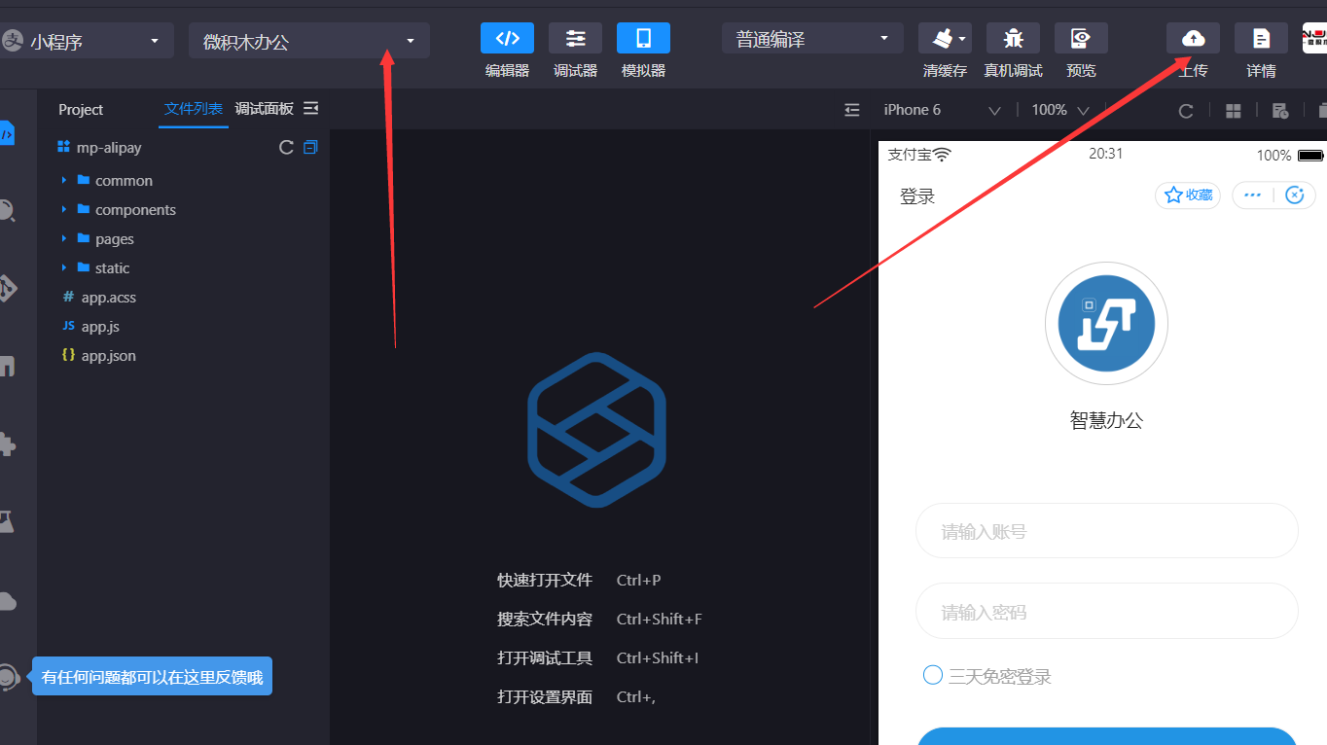
Task: Select the mp-alipay project root
Action: point(109,148)
